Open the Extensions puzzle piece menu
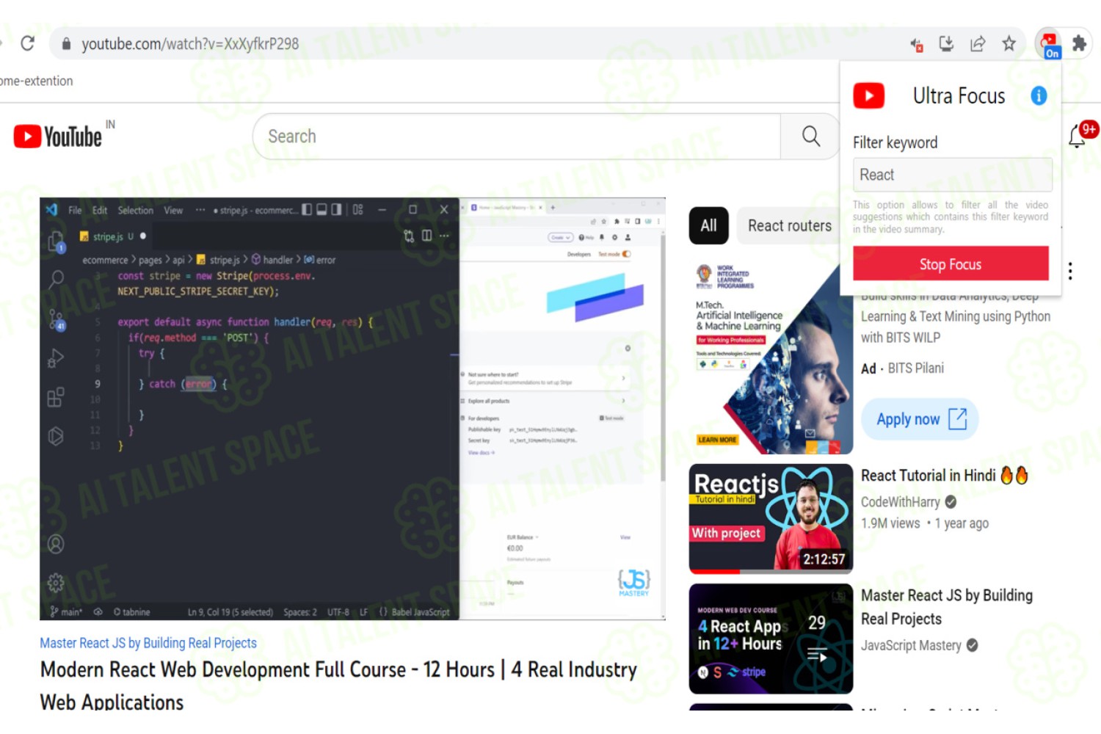 pos(1079,43)
